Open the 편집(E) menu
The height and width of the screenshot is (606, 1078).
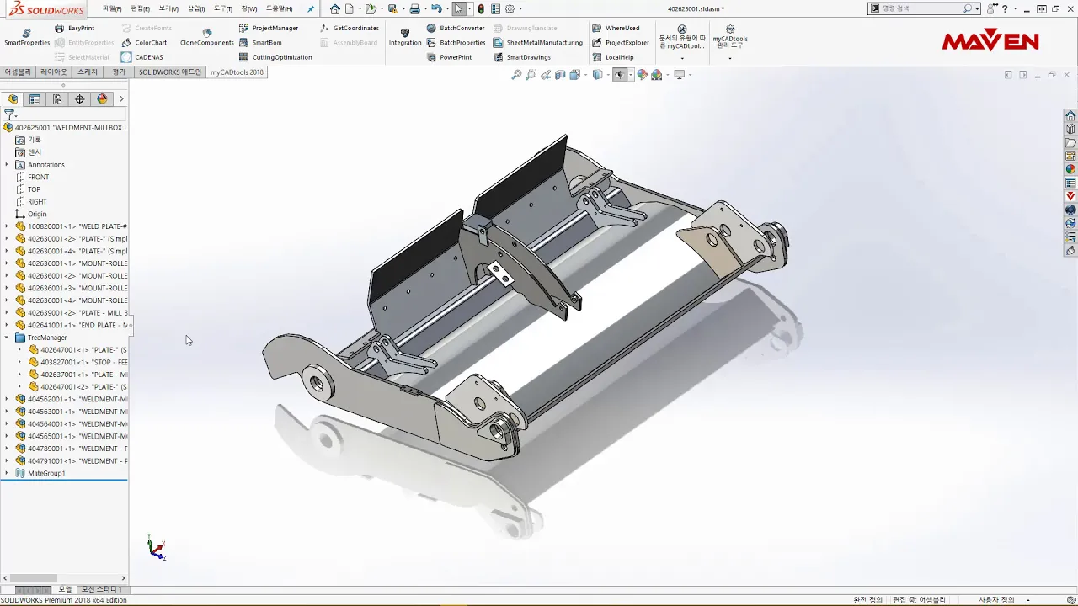[x=140, y=8]
